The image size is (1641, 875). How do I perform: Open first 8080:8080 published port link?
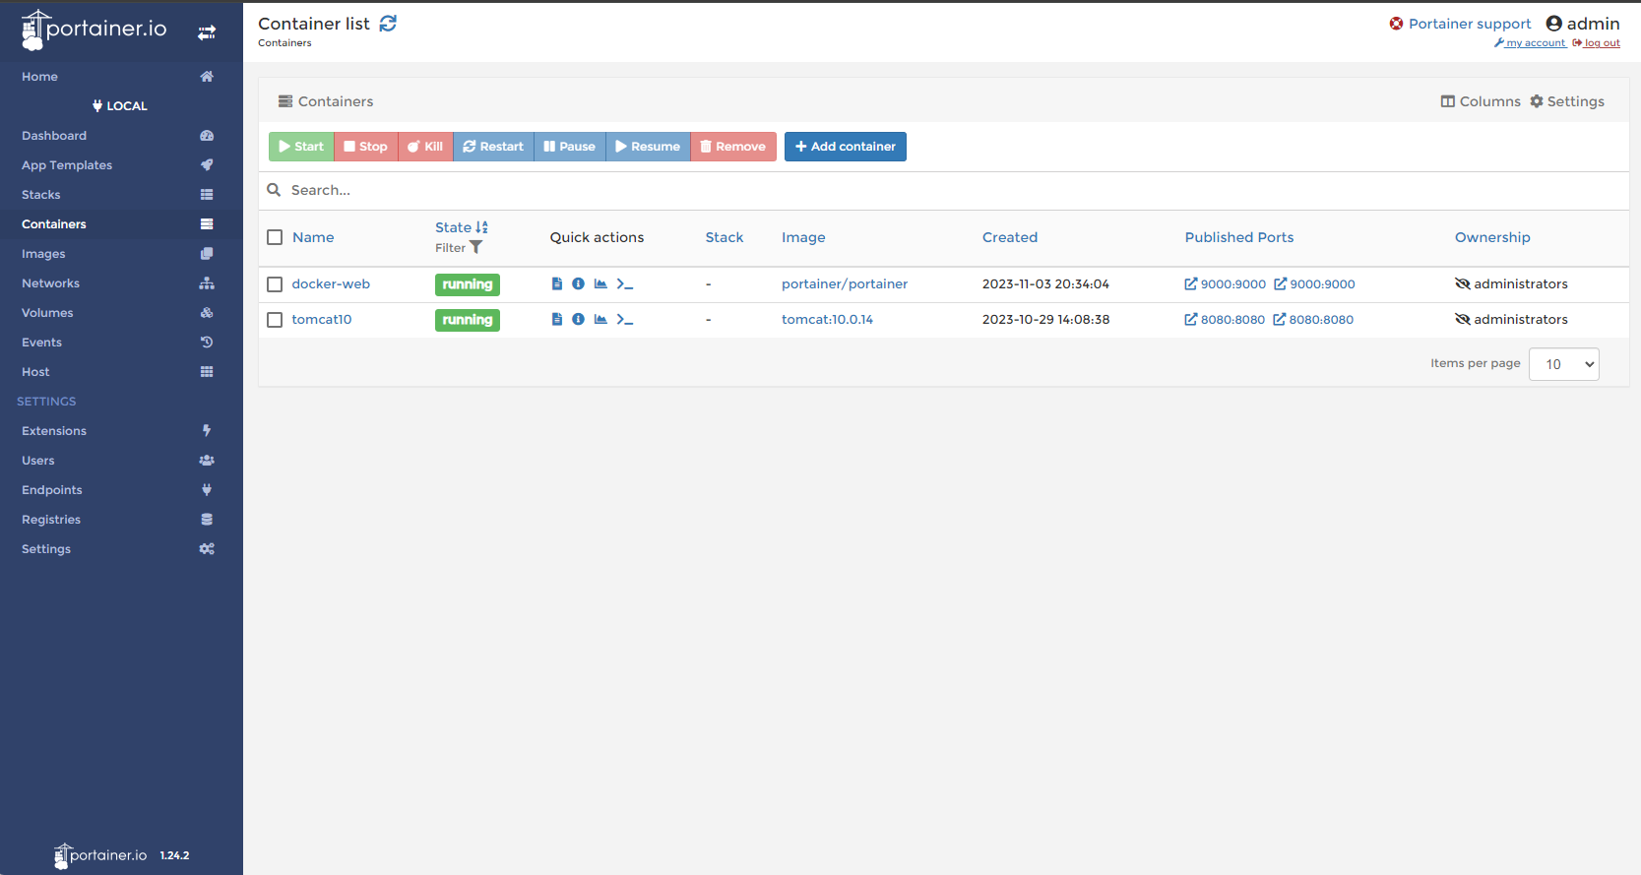(x=1225, y=319)
